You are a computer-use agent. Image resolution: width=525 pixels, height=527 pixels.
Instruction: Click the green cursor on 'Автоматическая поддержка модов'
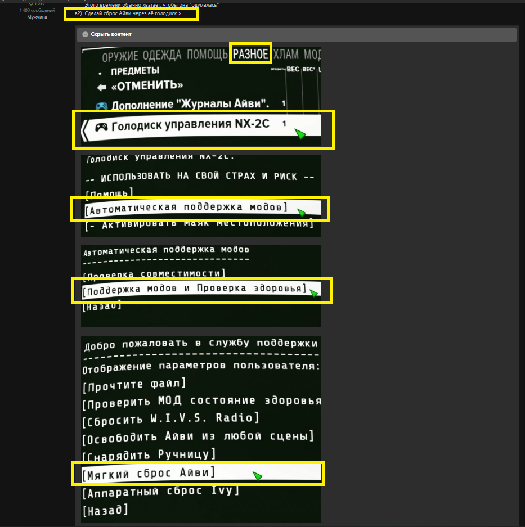[x=302, y=213]
